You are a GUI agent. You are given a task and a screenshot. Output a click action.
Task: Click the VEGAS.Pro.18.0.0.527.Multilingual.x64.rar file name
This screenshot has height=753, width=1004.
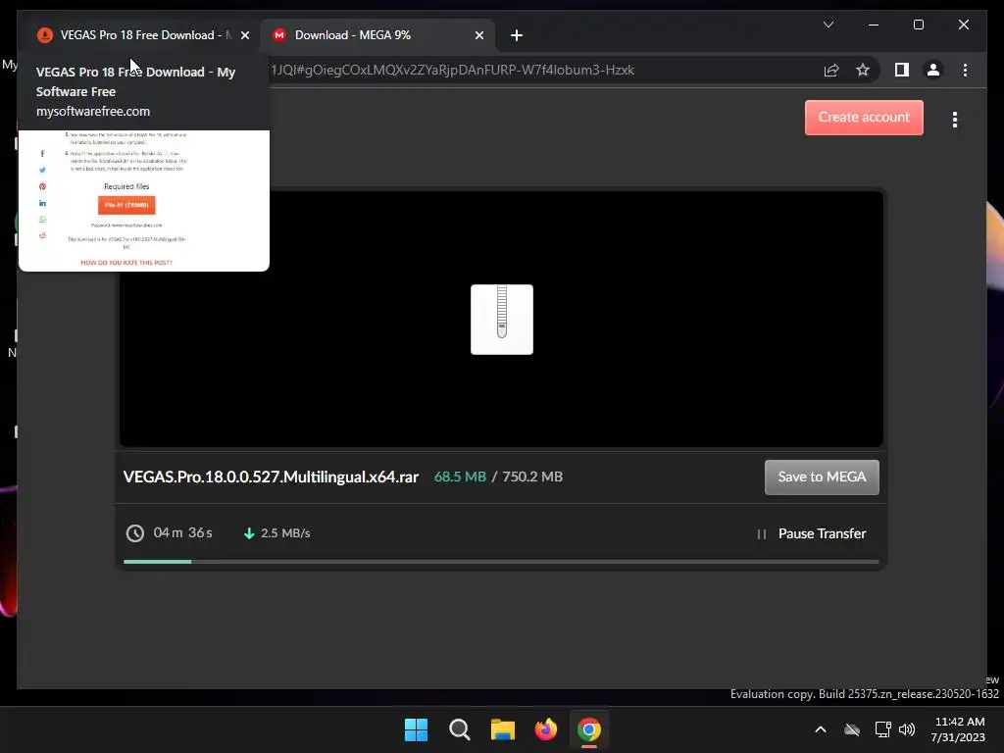click(271, 477)
